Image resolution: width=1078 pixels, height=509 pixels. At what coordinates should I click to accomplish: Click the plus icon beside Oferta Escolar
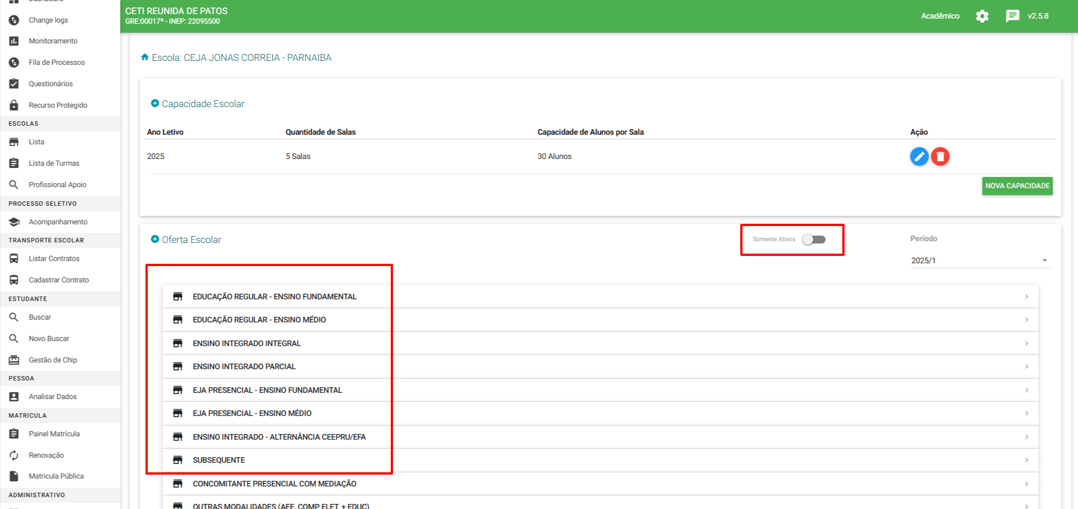[x=155, y=240]
